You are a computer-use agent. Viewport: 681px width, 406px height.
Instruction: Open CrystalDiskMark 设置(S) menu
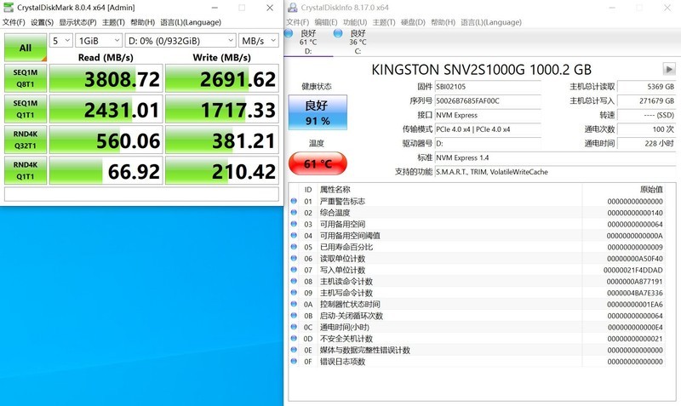pos(42,22)
